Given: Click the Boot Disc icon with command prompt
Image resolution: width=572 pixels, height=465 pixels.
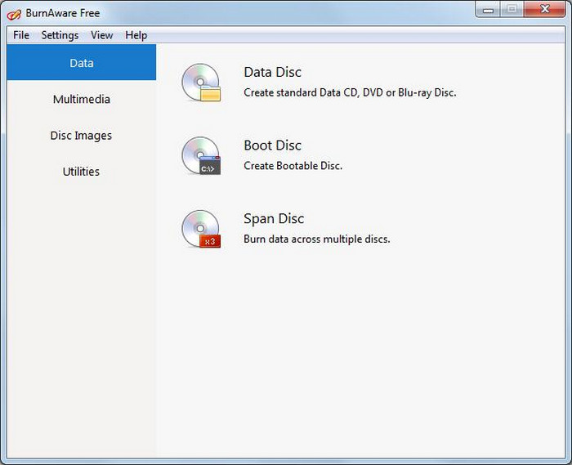Looking at the screenshot, I should click(201, 155).
